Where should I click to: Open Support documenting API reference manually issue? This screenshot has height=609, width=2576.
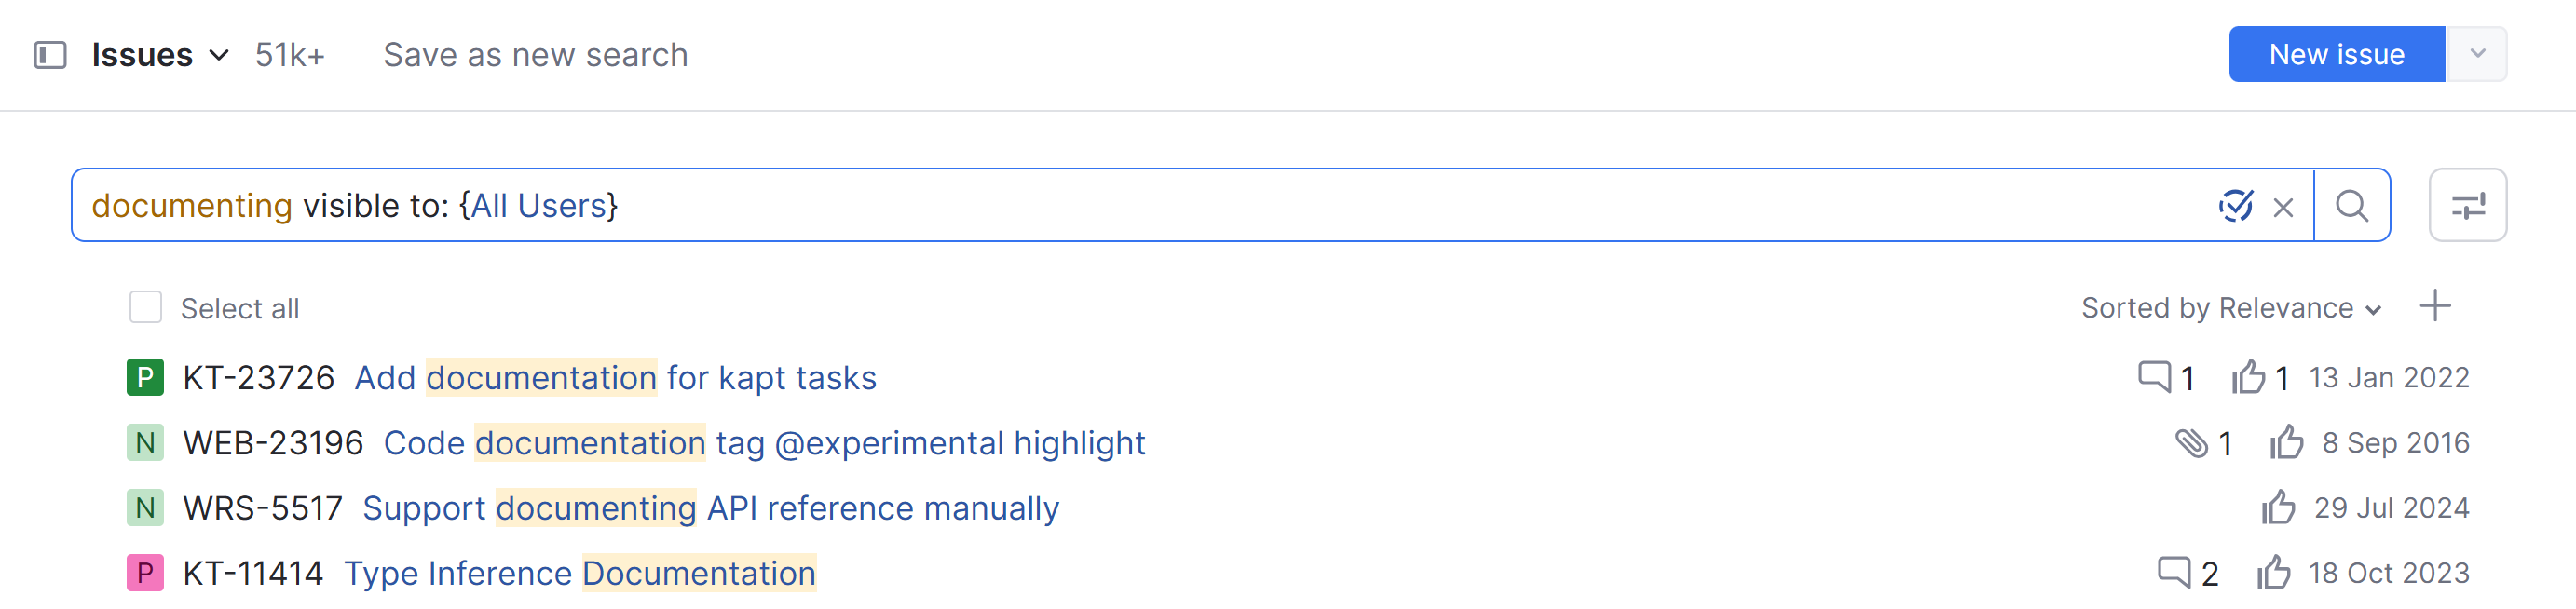pyautogui.click(x=710, y=508)
